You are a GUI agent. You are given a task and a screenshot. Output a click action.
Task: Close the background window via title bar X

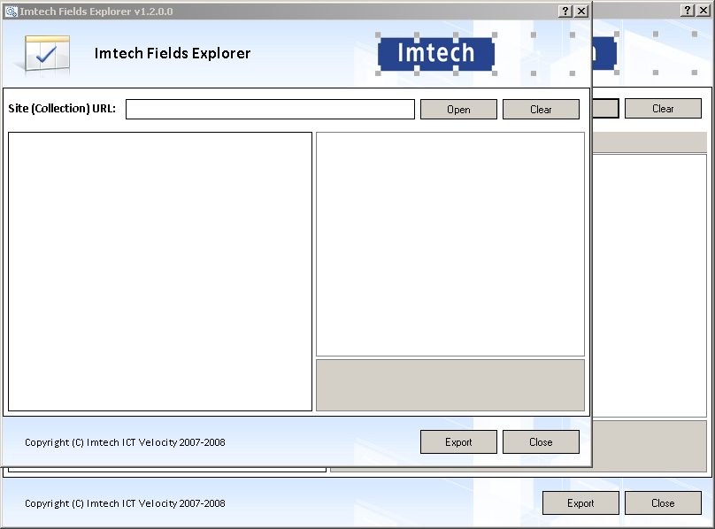[x=703, y=11]
